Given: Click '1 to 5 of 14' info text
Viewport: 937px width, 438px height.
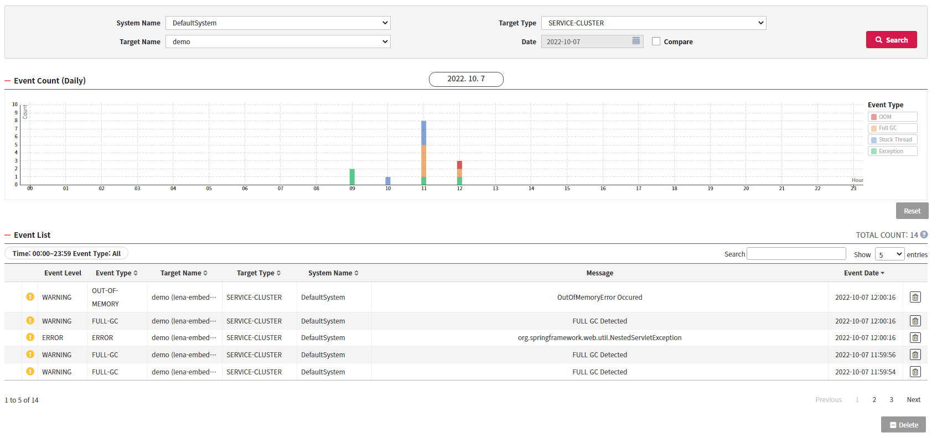Looking at the screenshot, I should tap(22, 400).
